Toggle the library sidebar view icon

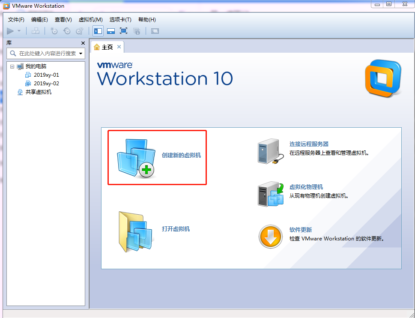pyautogui.click(x=98, y=31)
